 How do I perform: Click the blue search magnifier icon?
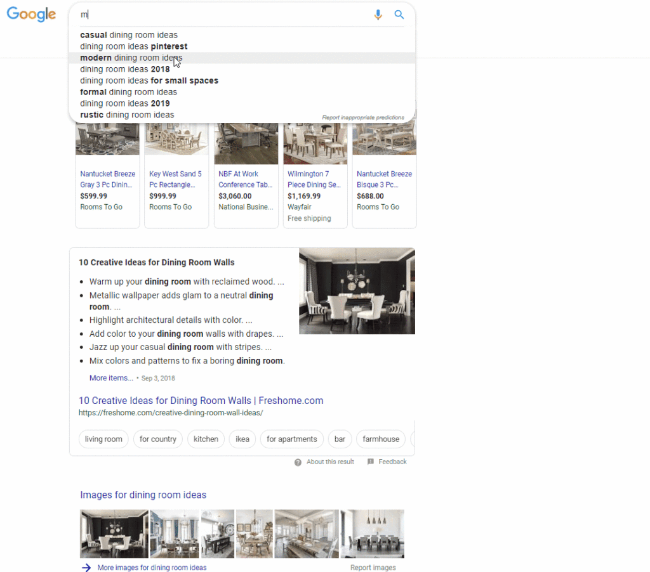399,14
